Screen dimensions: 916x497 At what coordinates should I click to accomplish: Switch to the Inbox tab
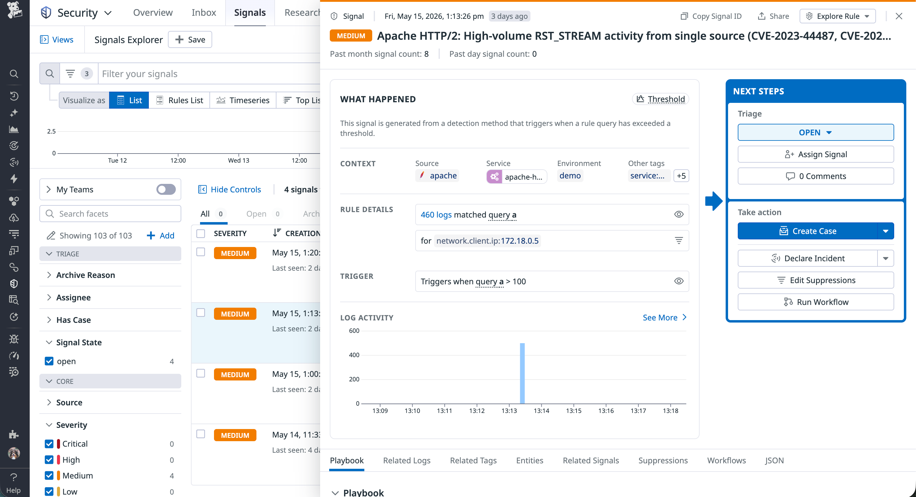[204, 12]
